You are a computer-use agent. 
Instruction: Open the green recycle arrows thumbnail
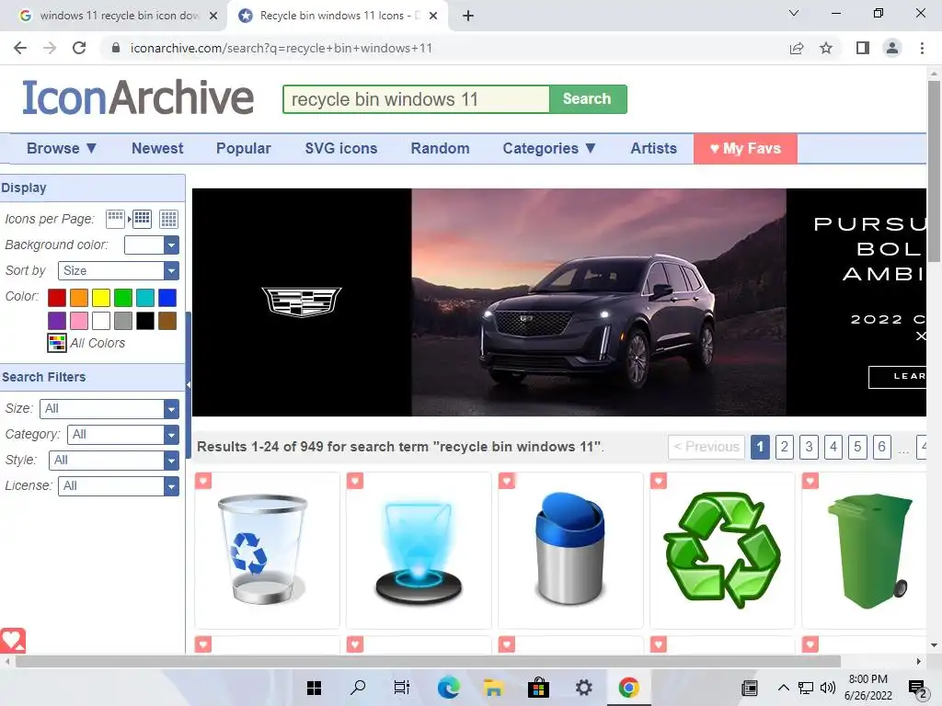click(722, 550)
